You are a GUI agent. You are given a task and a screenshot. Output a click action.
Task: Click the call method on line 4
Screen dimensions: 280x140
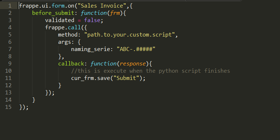point(74,27)
